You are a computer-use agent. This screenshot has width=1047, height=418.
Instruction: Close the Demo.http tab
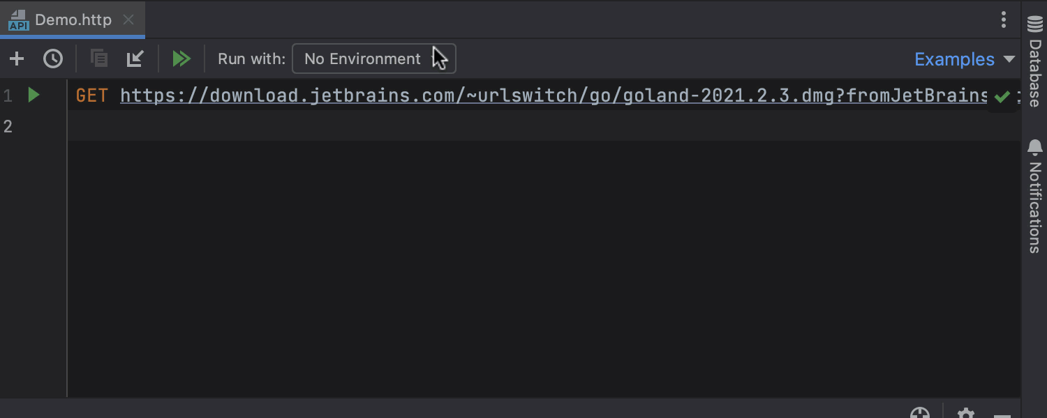128,20
